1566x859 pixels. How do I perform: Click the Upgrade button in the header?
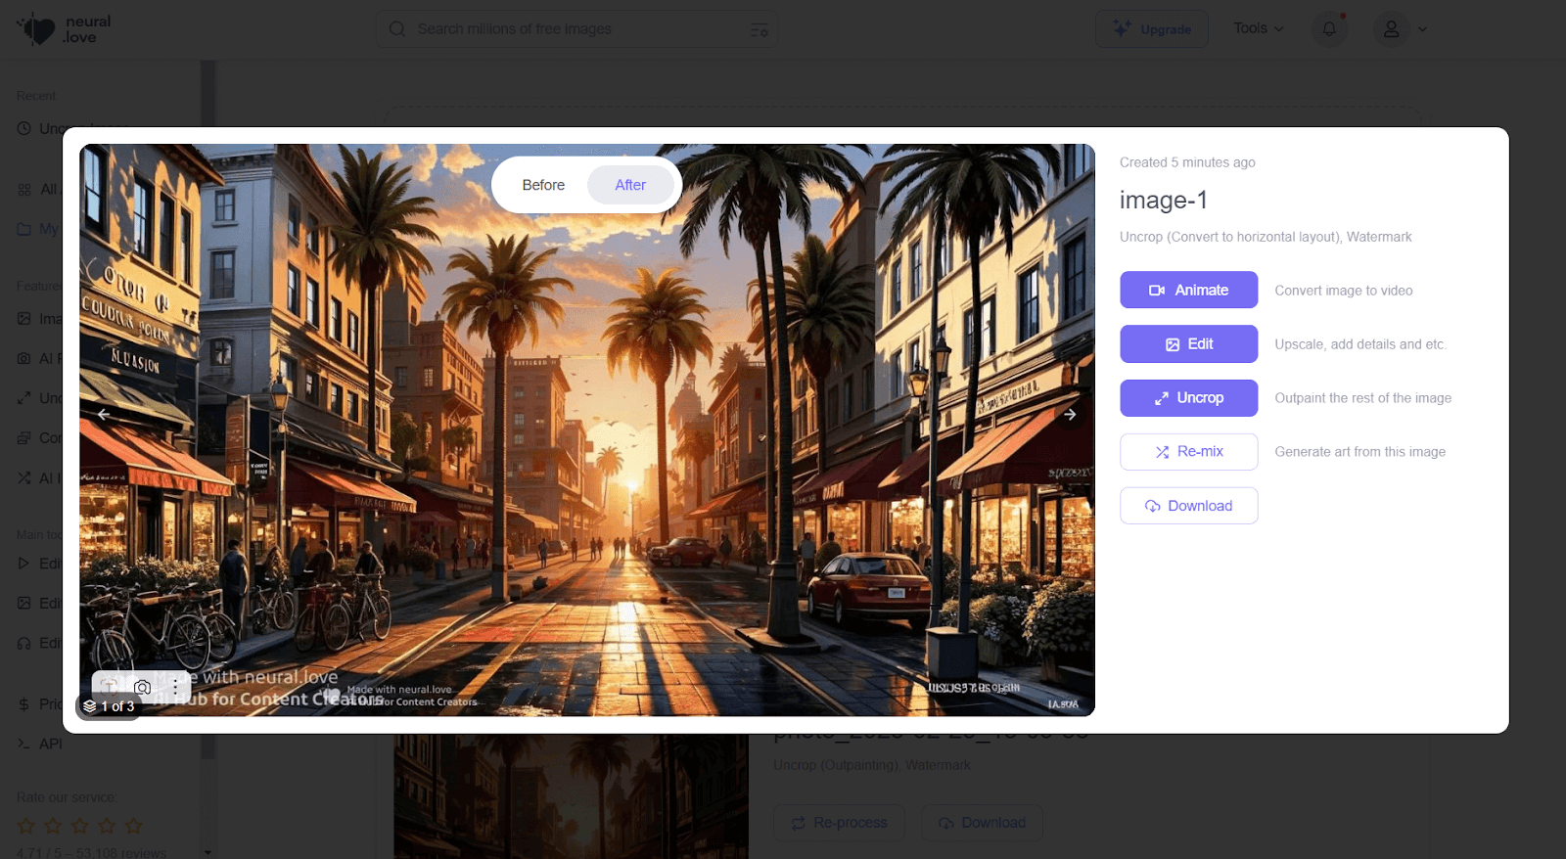(x=1152, y=29)
